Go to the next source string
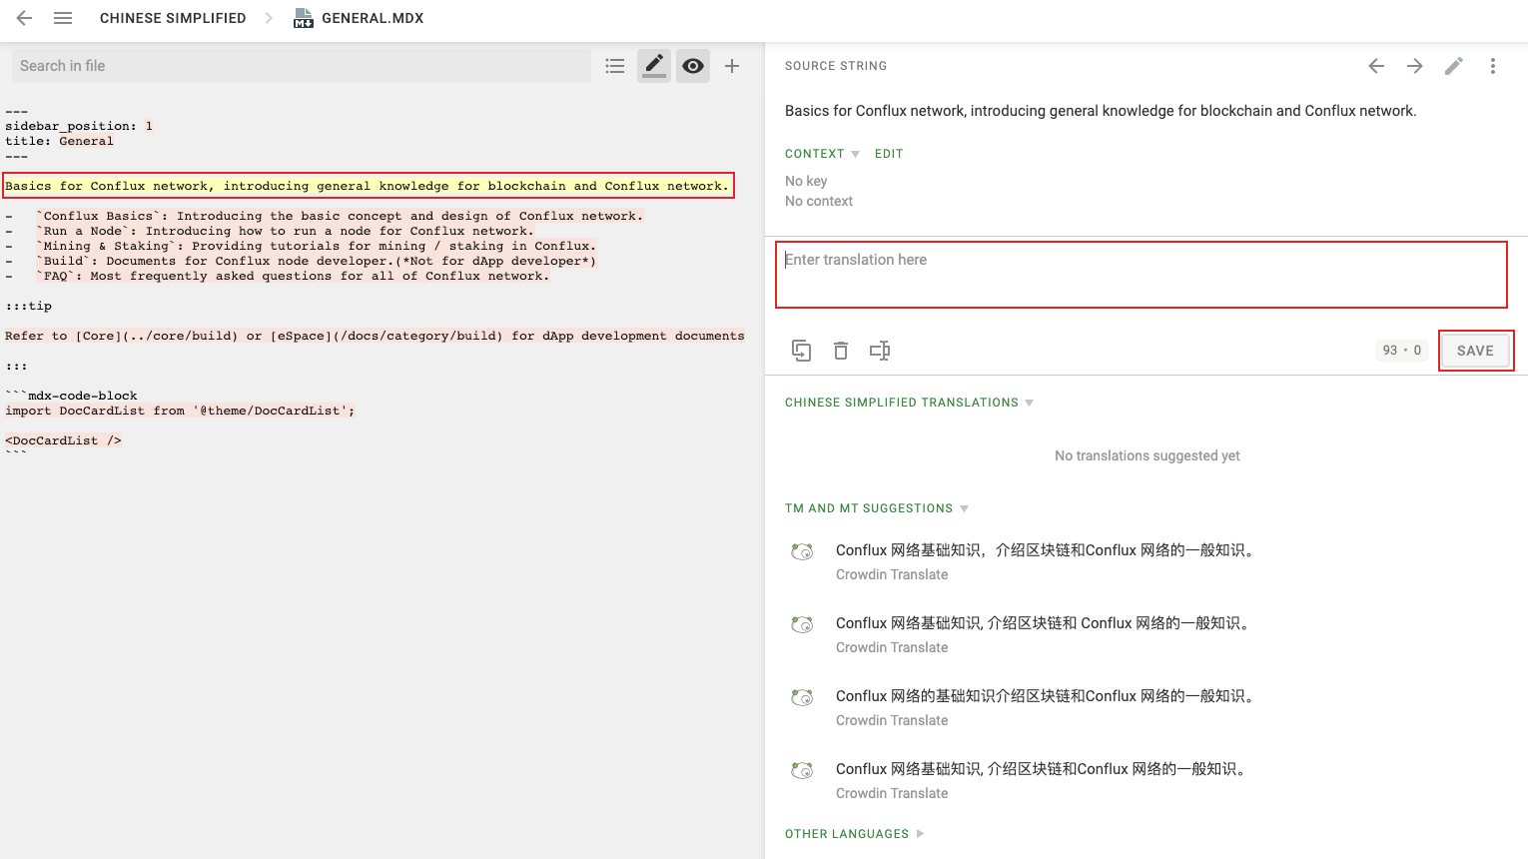The width and height of the screenshot is (1528, 859). pyautogui.click(x=1415, y=66)
